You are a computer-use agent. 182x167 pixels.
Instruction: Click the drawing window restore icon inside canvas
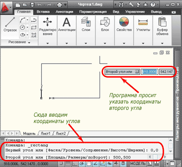(x=162, y=53)
